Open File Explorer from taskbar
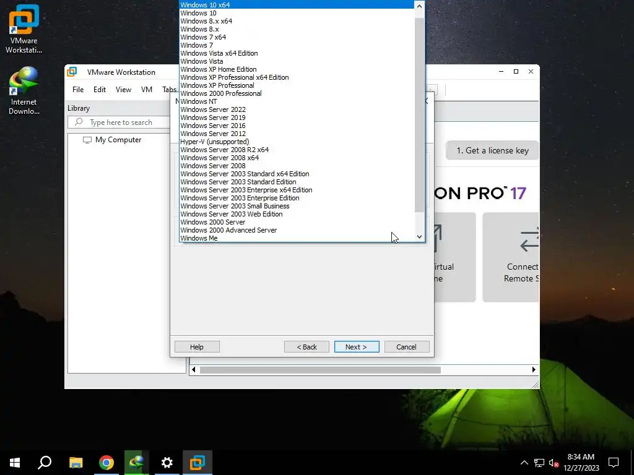This screenshot has width=634, height=475. coord(76,462)
